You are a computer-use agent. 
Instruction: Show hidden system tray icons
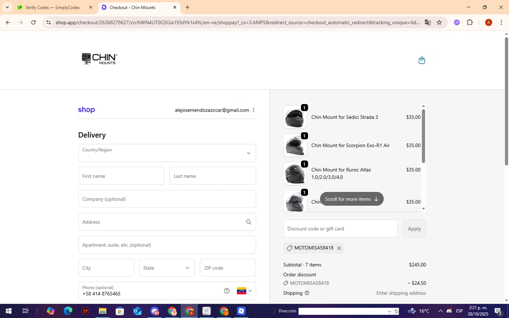click(x=440, y=311)
